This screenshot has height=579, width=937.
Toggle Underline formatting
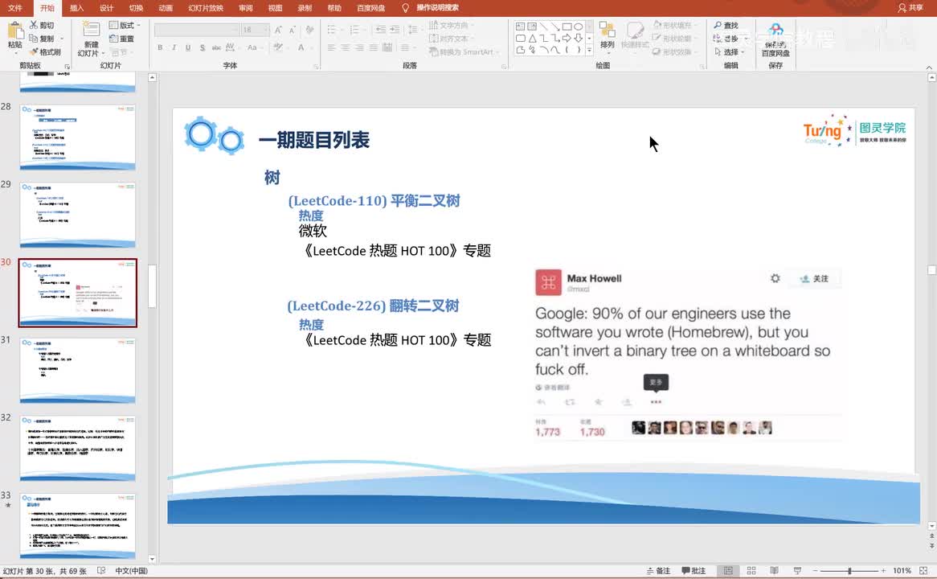coord(188,47)
